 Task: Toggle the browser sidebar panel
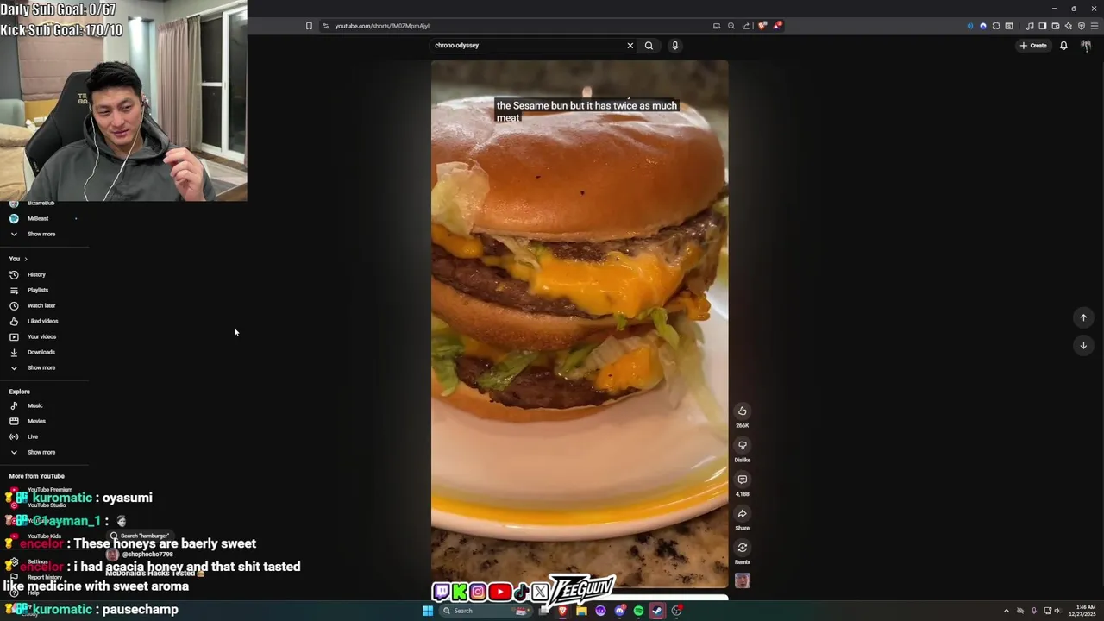click(x=1042, y=26)
